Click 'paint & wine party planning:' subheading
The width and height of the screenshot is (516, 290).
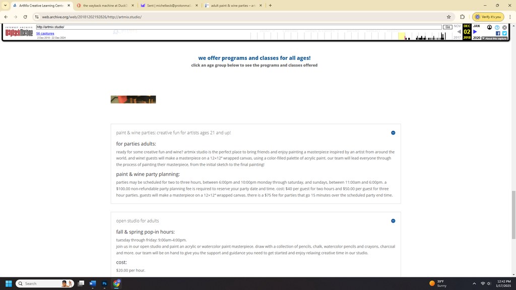coord(148,174)
